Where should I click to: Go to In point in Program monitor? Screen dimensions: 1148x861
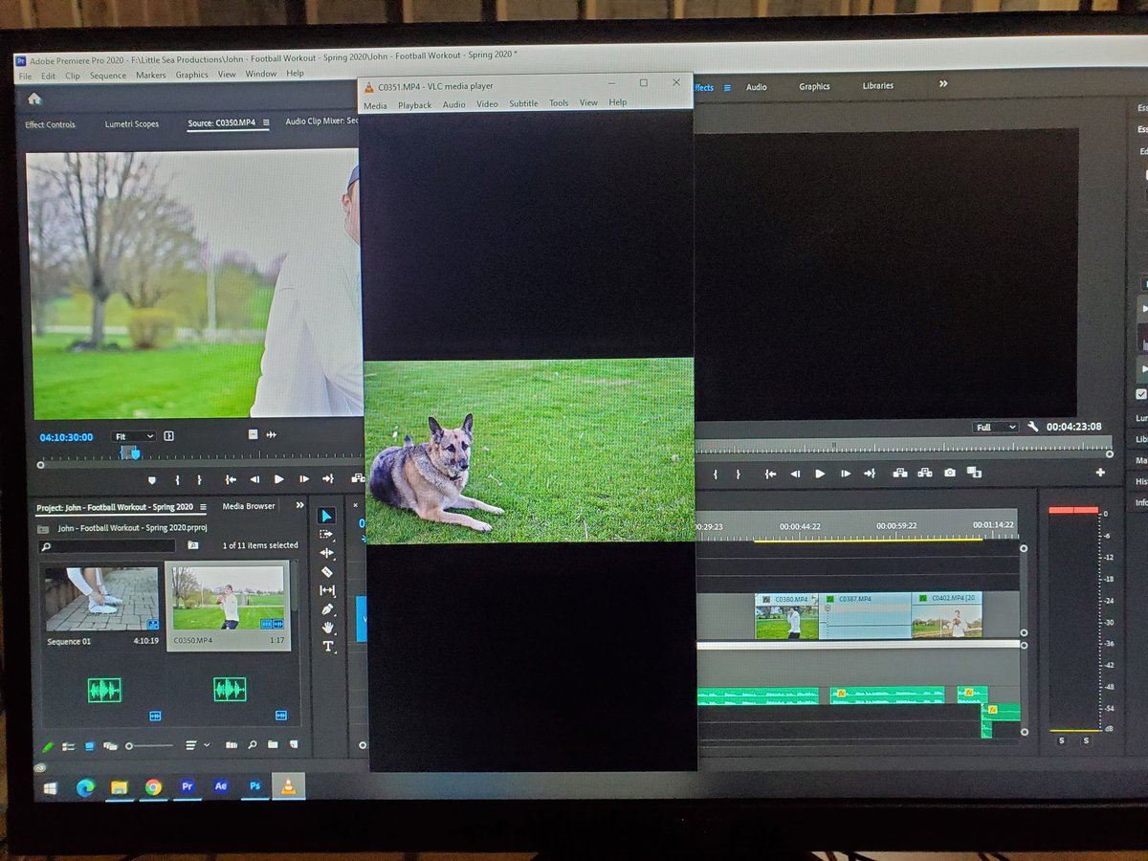[770, 474]
